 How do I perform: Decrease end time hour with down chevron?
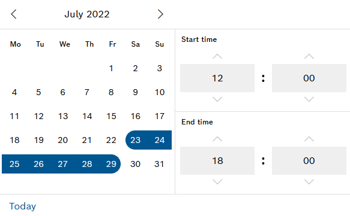217,182
